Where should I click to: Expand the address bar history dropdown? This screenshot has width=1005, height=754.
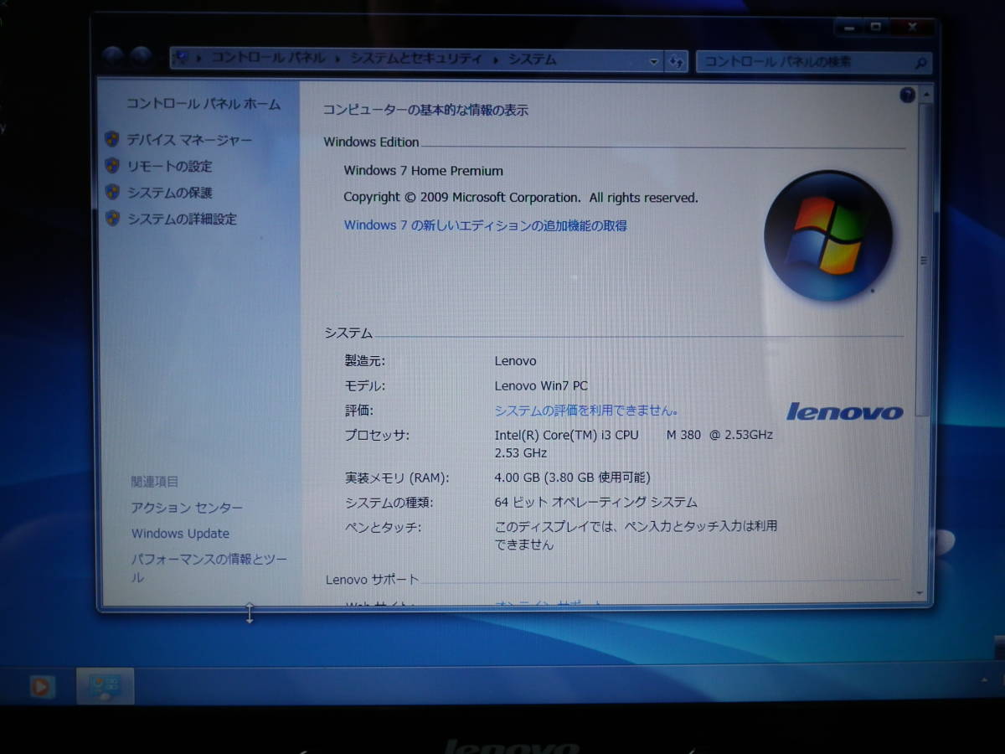(x=655, y=61)
